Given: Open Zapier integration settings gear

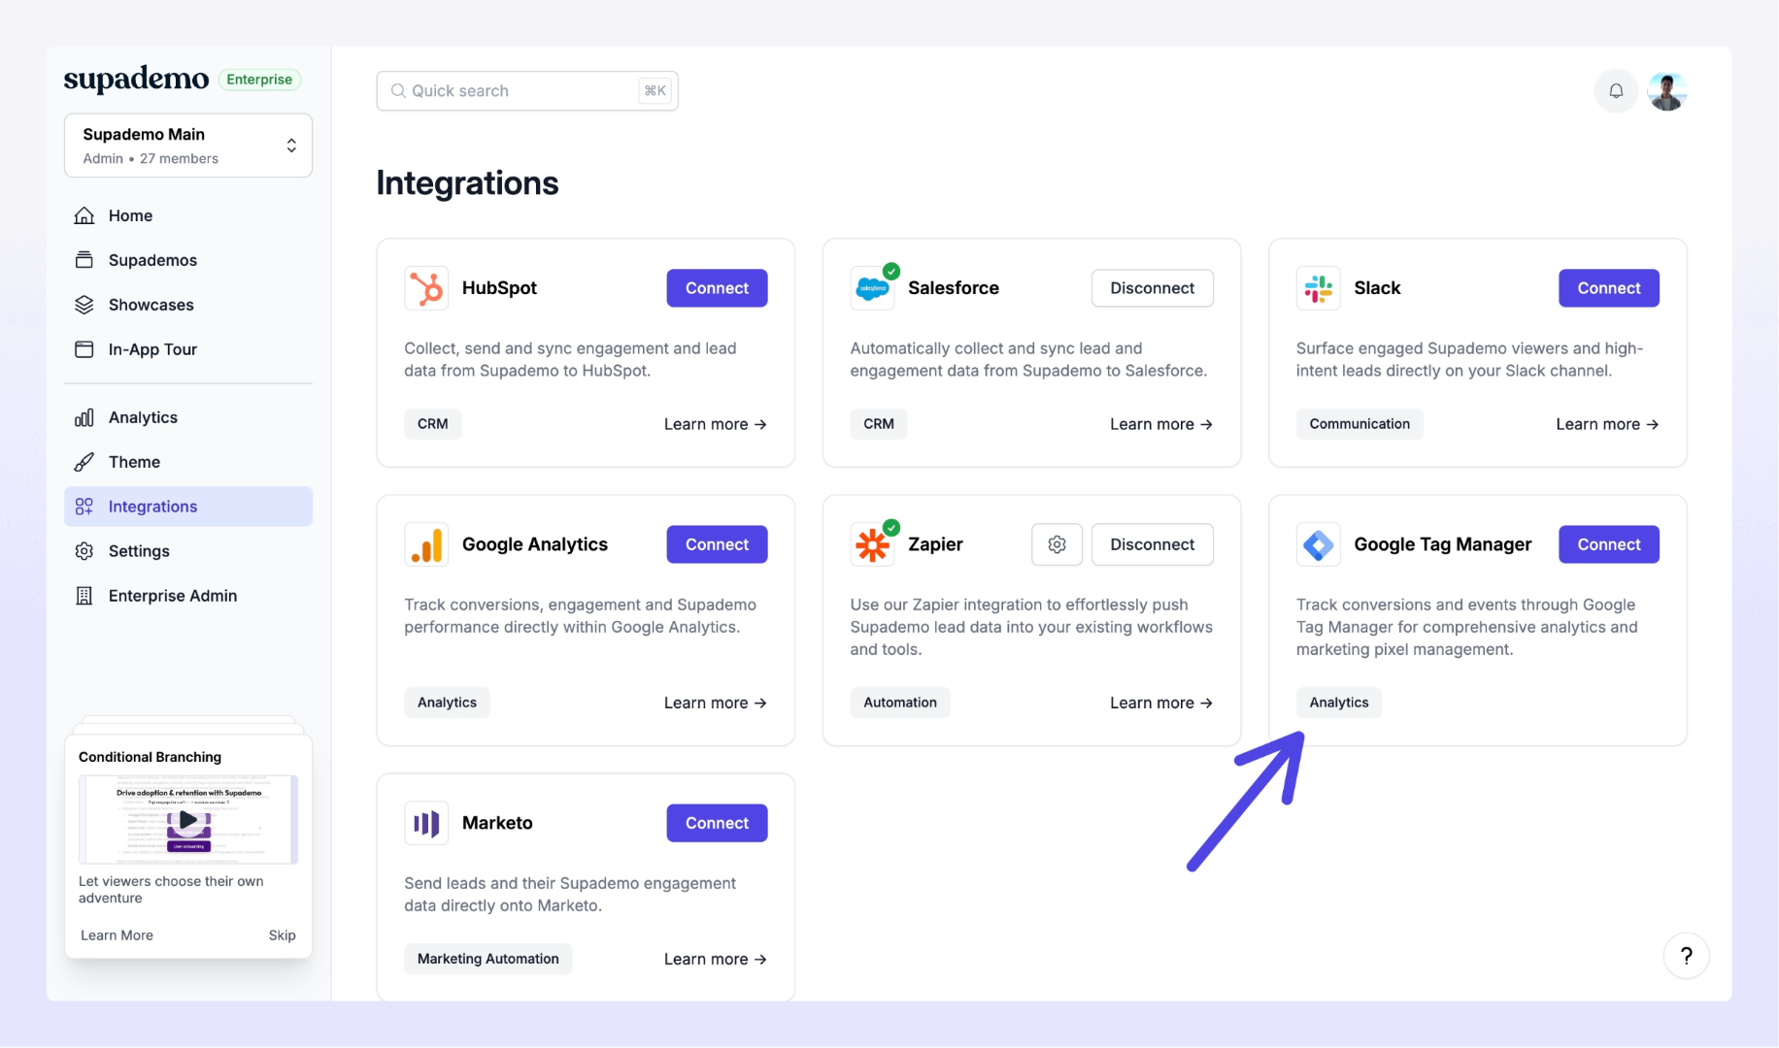Looking at the screenshot, I should coord(1057,544).
